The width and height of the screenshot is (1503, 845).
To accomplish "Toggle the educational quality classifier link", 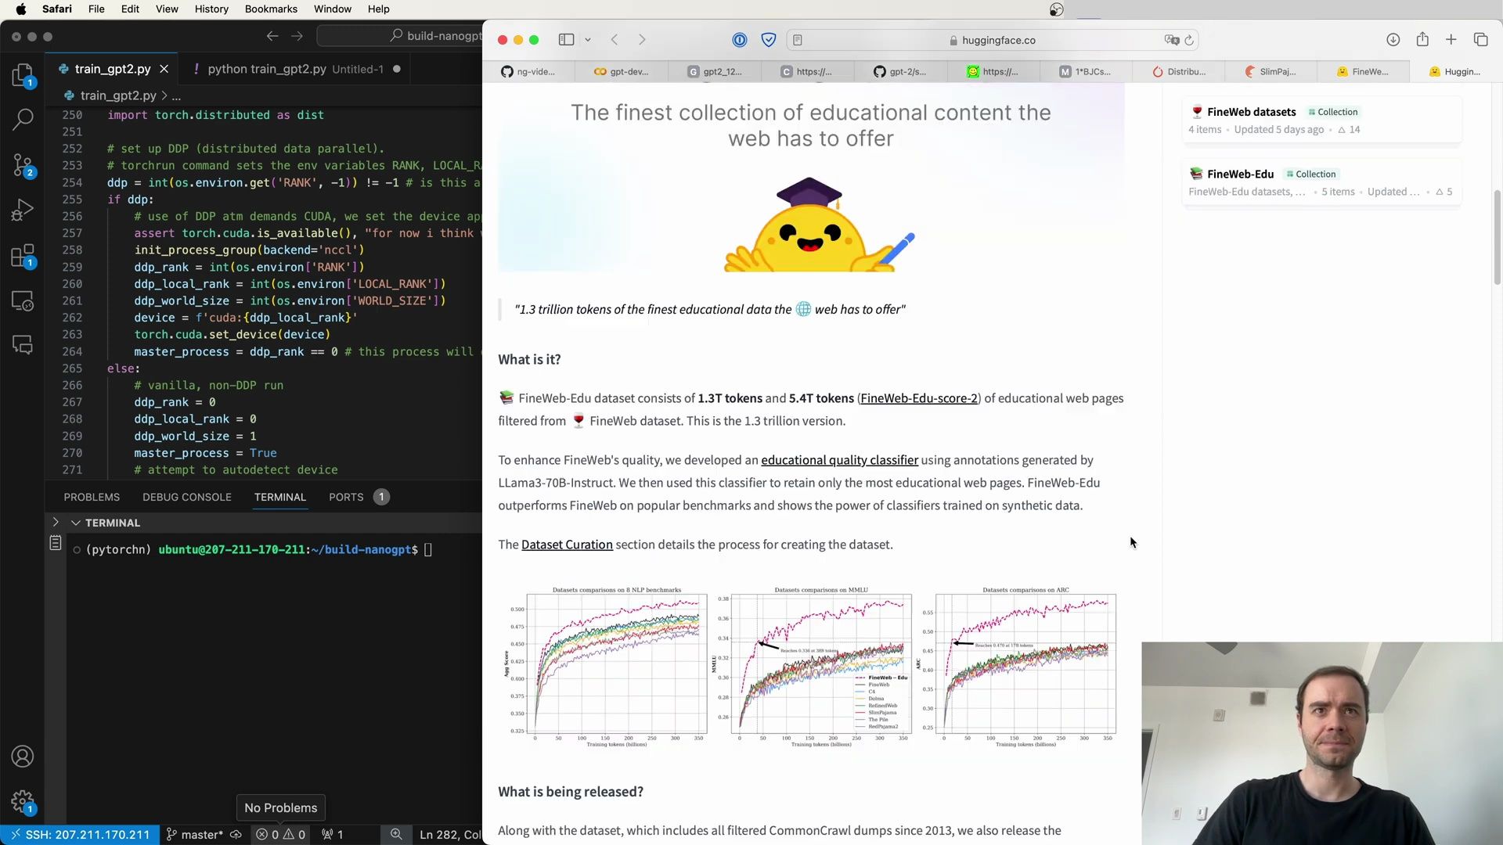I will pos(839,459).
